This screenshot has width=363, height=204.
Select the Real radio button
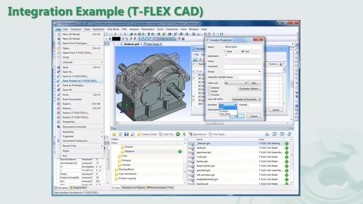(x=226, y=52)
